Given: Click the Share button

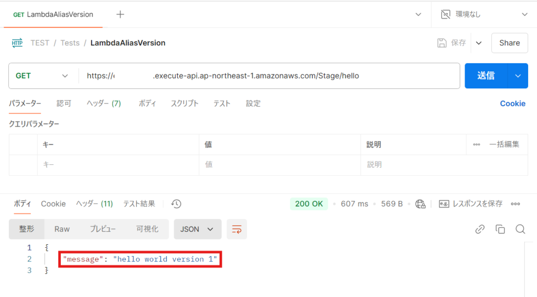Looking at the screenshot, I should coord(510,43).
